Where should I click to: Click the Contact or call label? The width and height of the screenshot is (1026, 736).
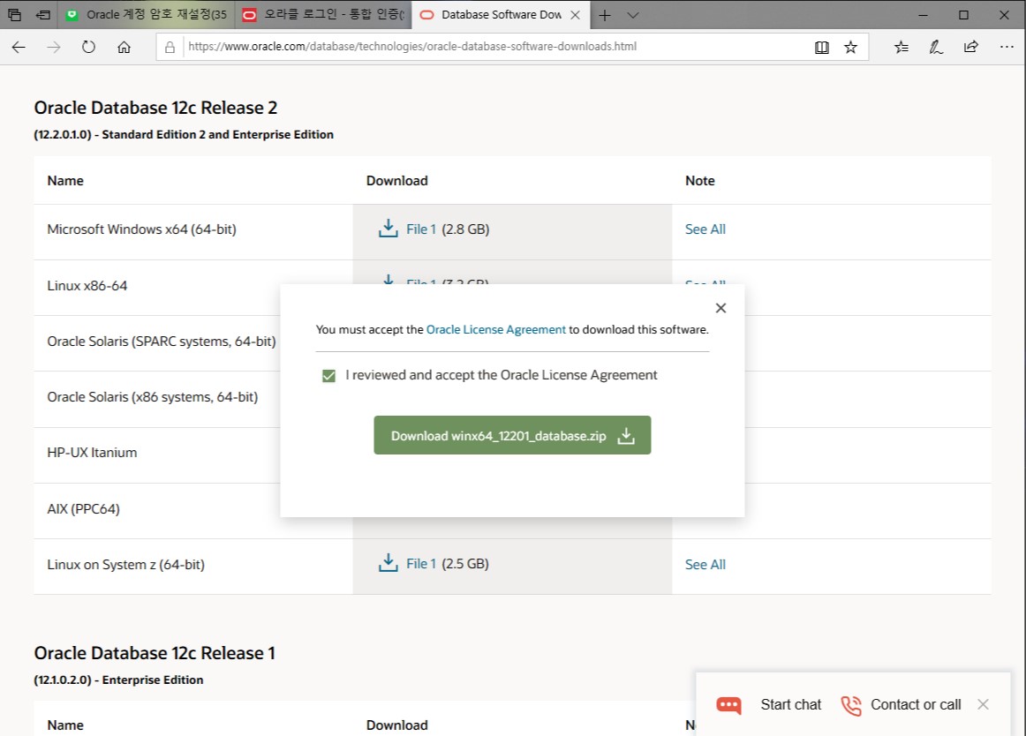pyautogui.click(x=916, y=704)
